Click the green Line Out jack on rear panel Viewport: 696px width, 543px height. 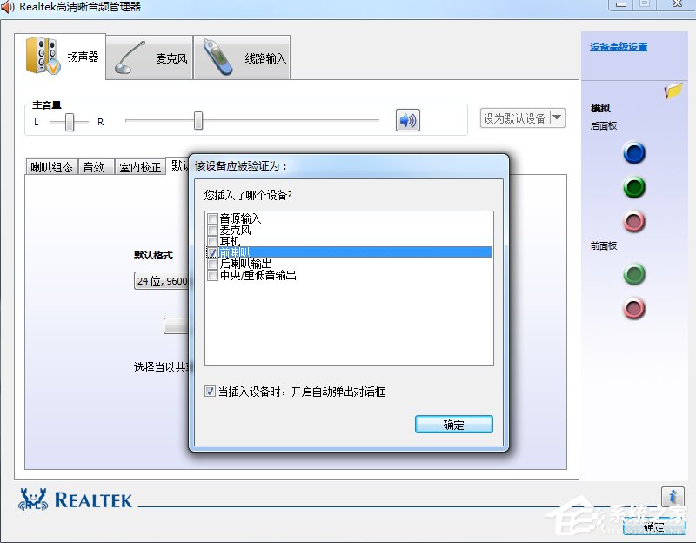point(634,187)
